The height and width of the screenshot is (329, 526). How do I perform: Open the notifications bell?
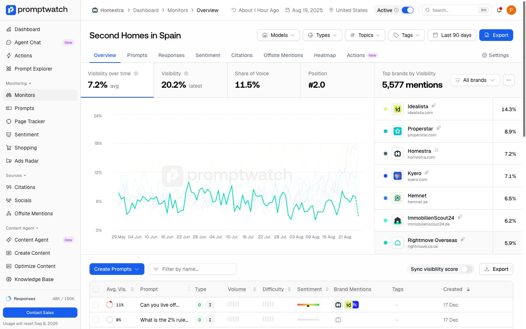[x=499, y=10]
